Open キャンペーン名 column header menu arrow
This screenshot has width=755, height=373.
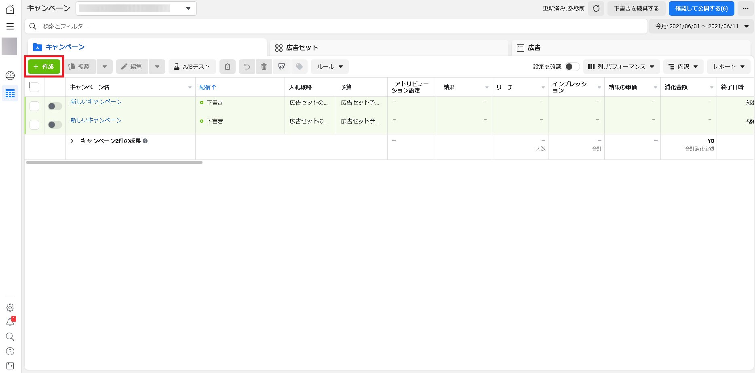190,88
